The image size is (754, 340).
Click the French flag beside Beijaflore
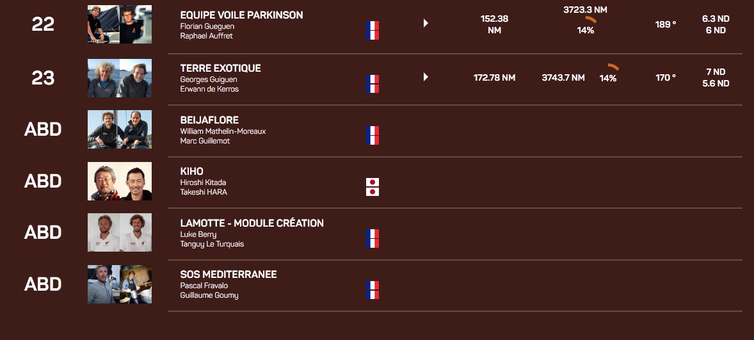pyautogui.click(x=373, y=135)
